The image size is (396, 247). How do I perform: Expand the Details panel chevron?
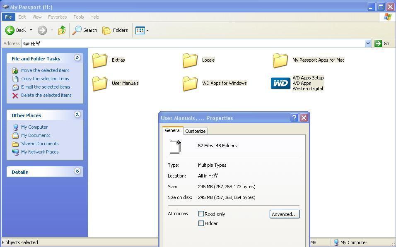click(77, 171)
